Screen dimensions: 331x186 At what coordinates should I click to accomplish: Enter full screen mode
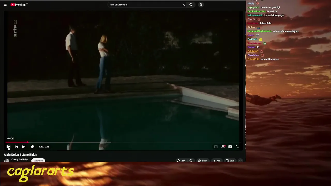237,147
